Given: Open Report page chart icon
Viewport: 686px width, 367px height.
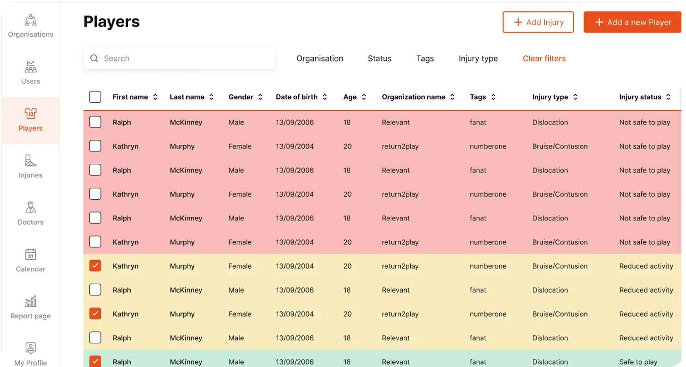Looking at the screenshot, I should 31,302.
